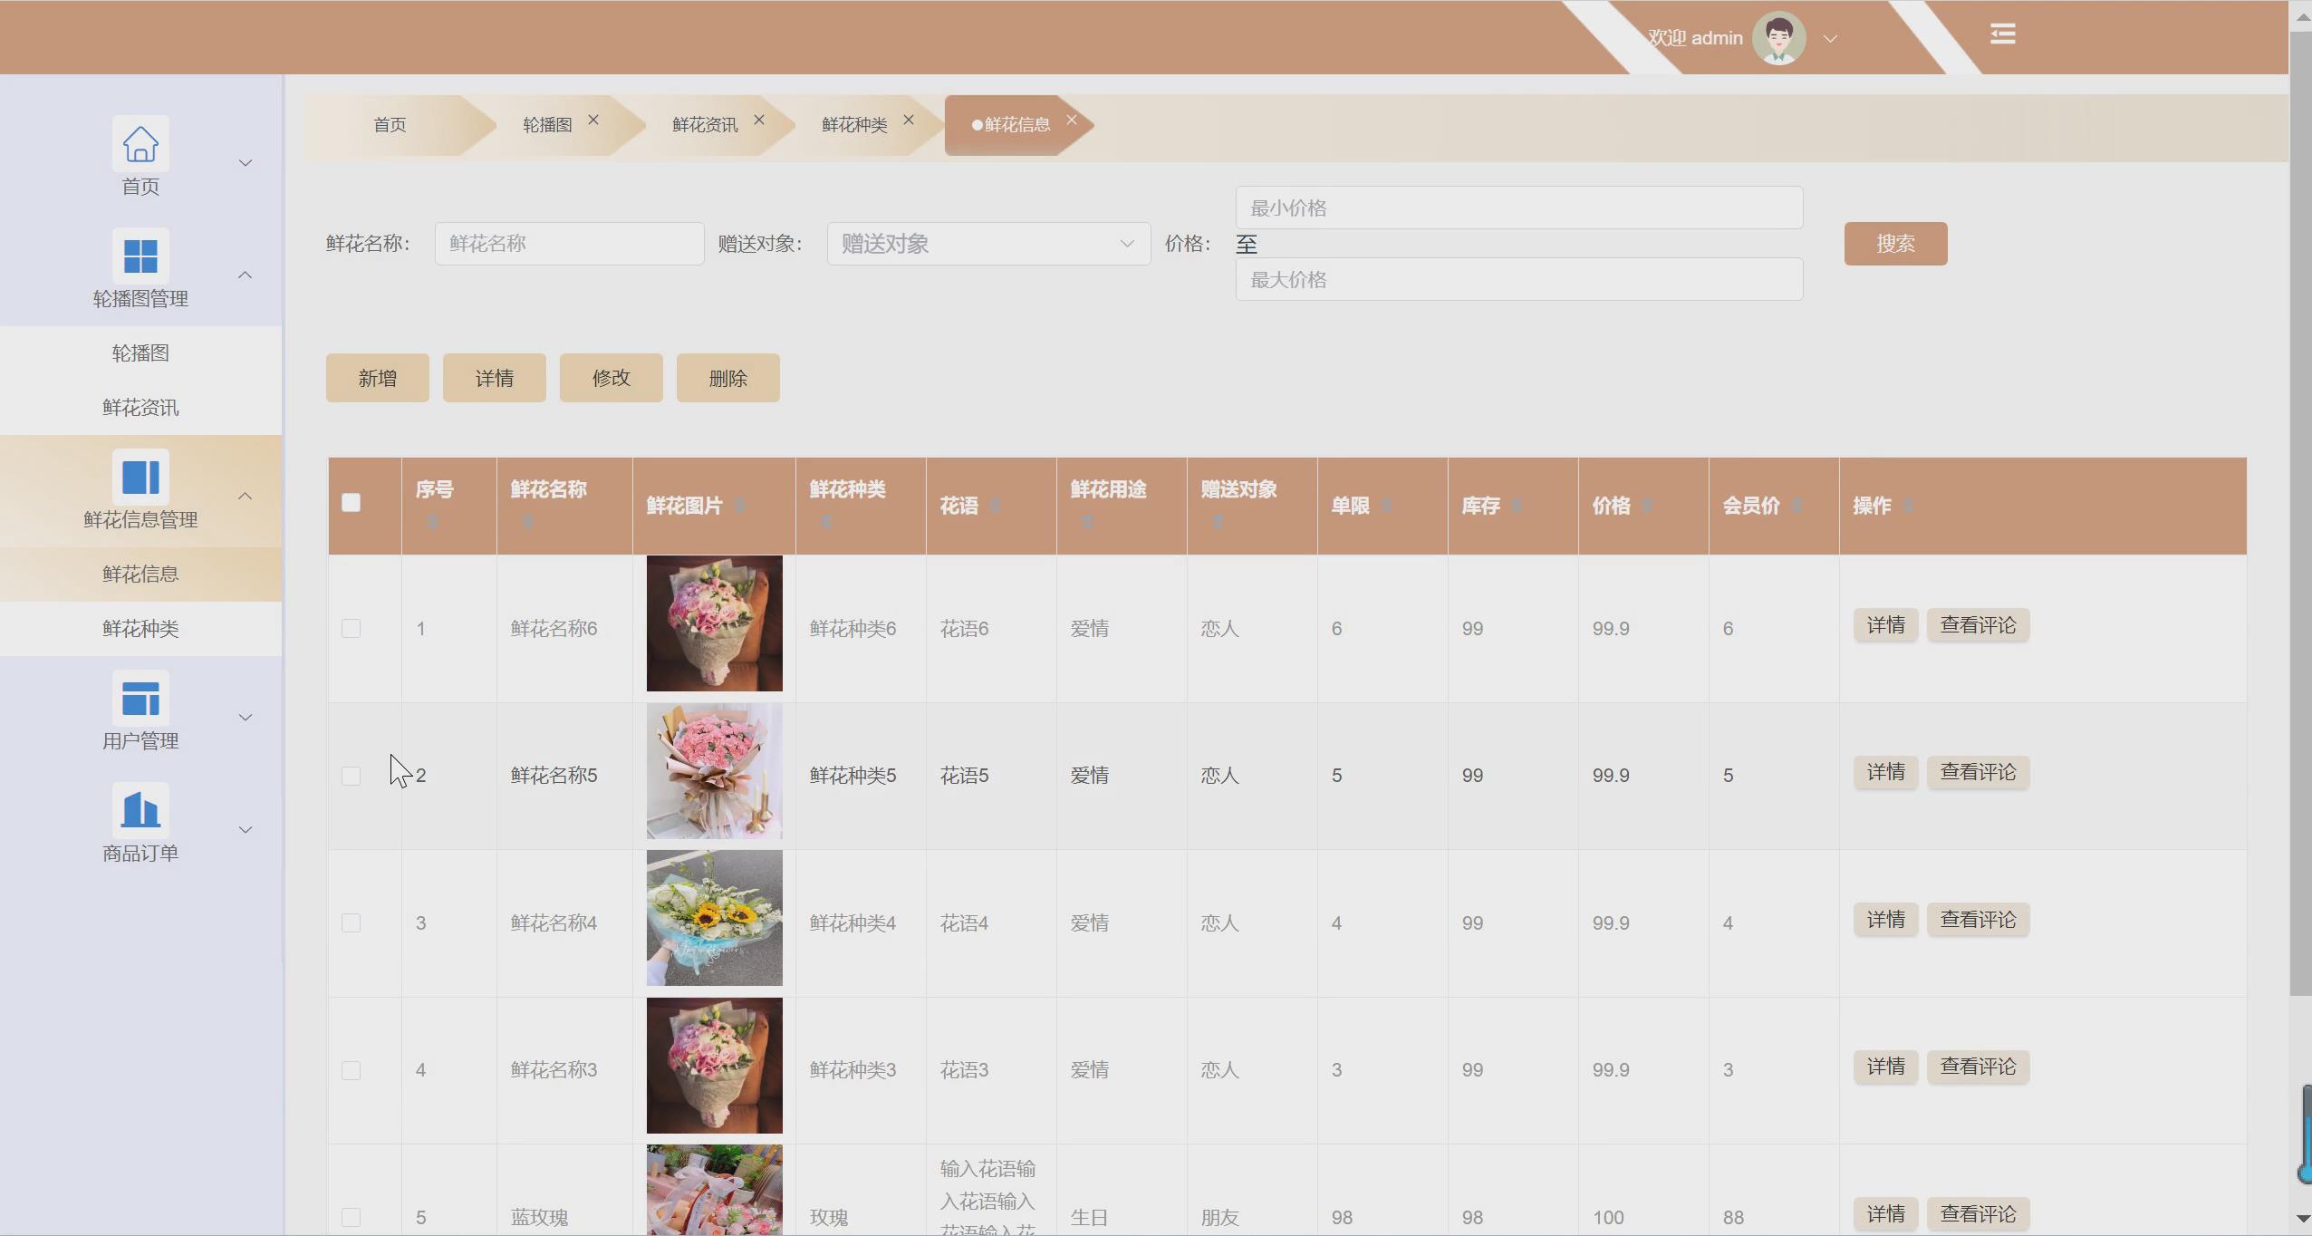Open the 赠送对象 dropdown
Image resolution: width=2312 pixels, height=1236 pixels.
click(x=987, y=244)
